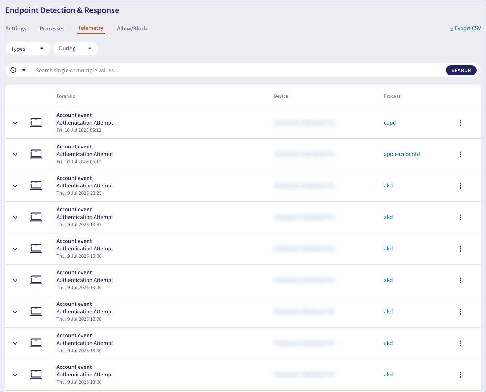The width and height of the screenshot is (486, 392).
Task: Click the Endpoint Detection & Response heading
Action: click(x=62, y=10)
